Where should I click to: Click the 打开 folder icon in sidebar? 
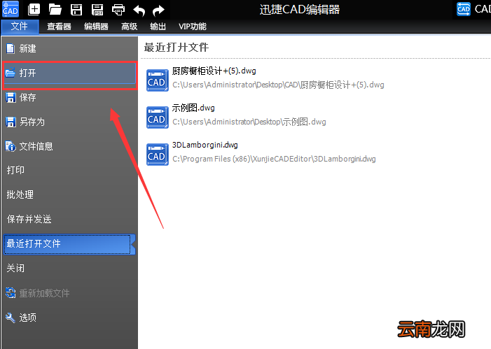tap(10, 73)
